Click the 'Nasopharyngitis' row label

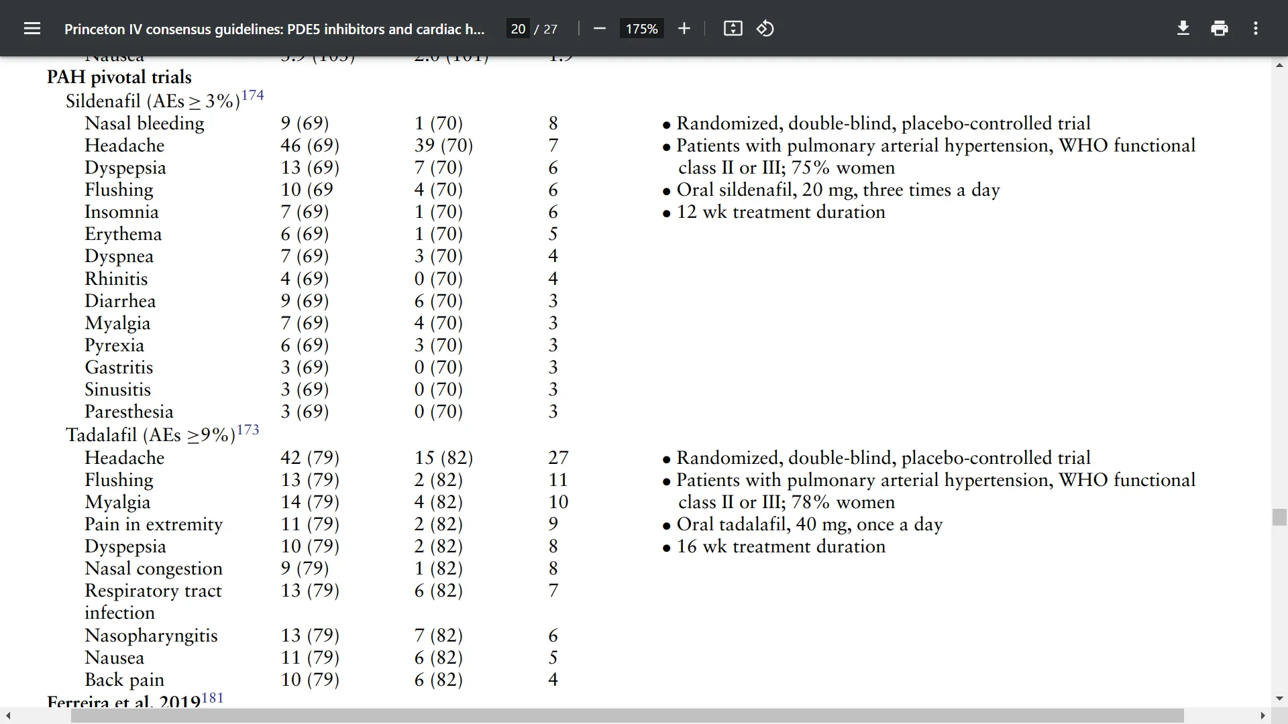coord(151,636)
